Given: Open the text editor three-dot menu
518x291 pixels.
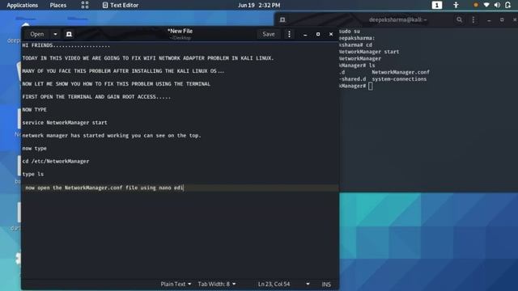Looking at the screenshot, I should click(289, 34).
